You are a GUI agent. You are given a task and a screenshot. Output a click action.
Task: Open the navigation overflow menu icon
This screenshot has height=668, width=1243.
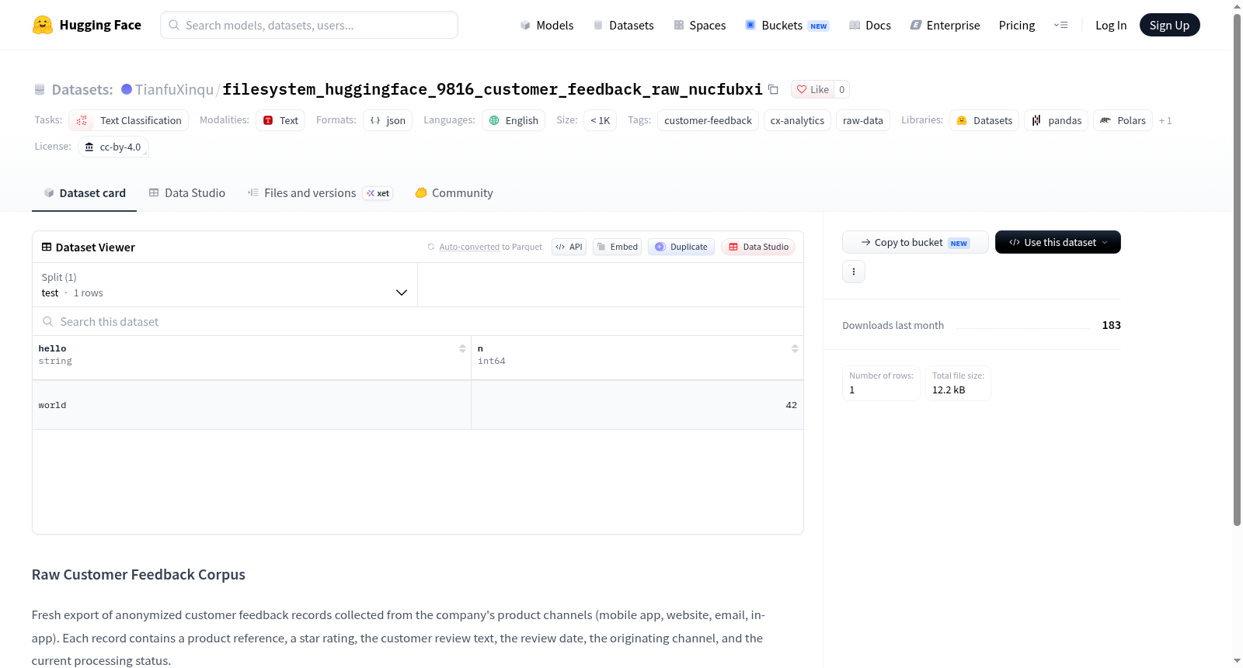1060,25
